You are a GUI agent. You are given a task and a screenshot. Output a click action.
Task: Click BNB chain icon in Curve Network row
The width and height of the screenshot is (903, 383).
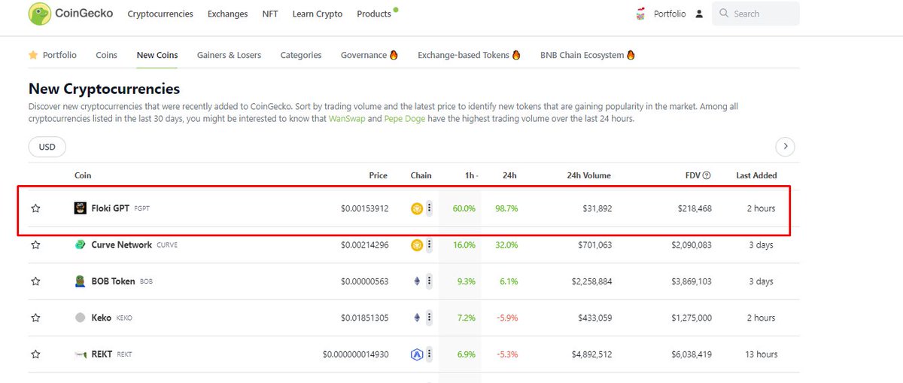point(416,245)
